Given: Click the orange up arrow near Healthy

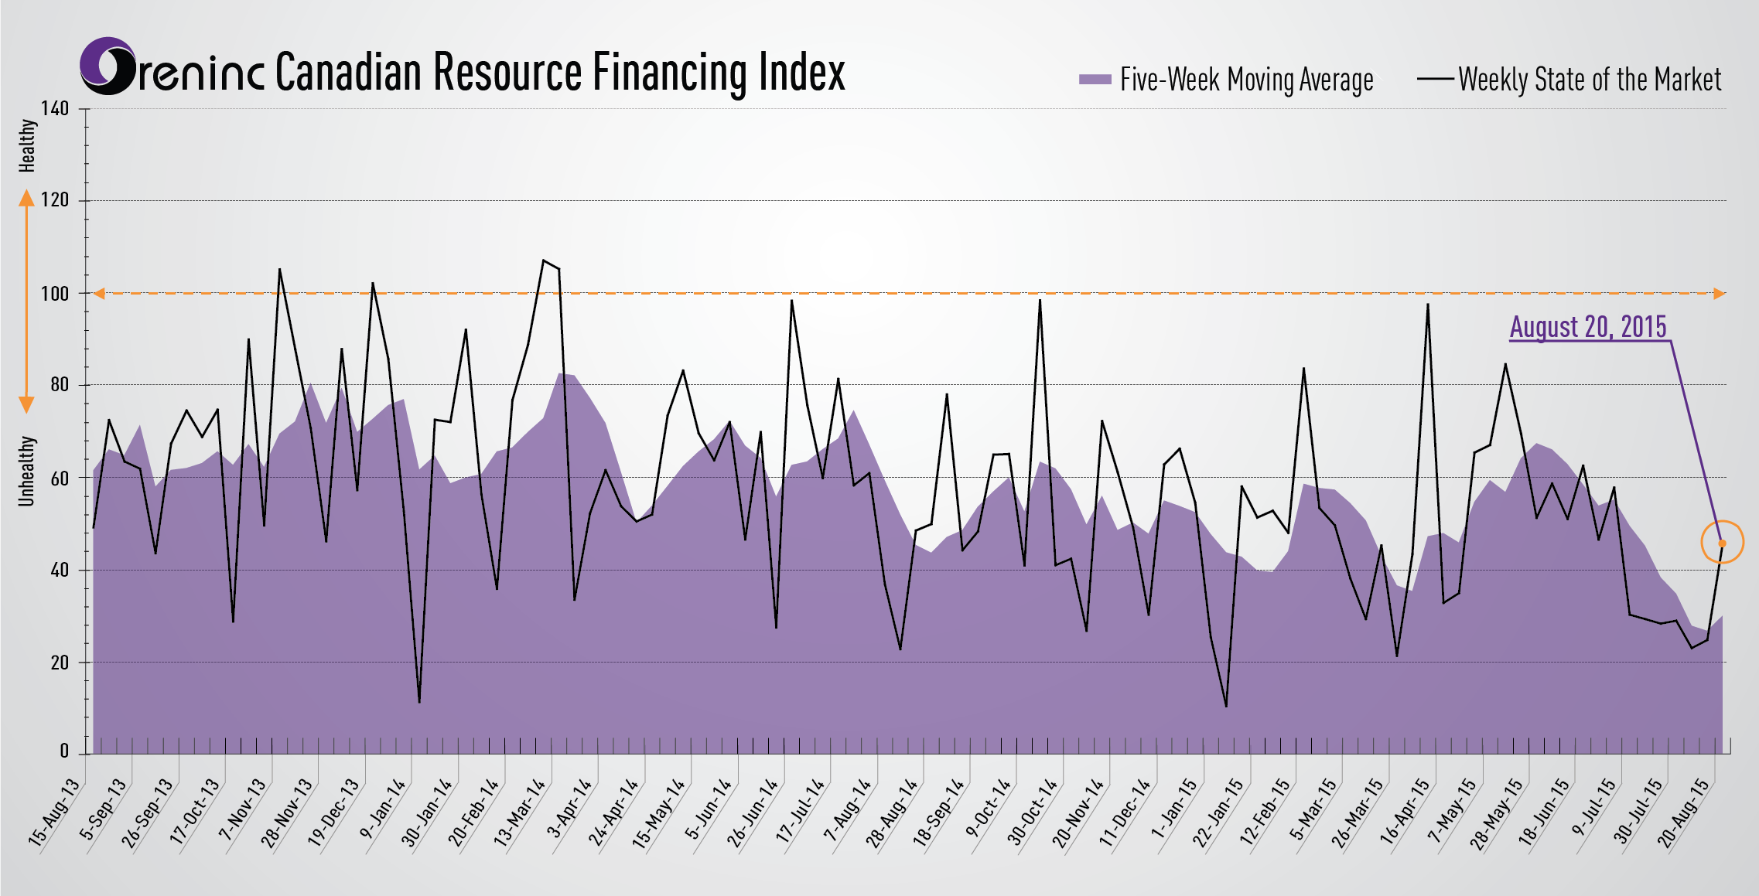Looking at the screenshot, I should click(26, 199).
